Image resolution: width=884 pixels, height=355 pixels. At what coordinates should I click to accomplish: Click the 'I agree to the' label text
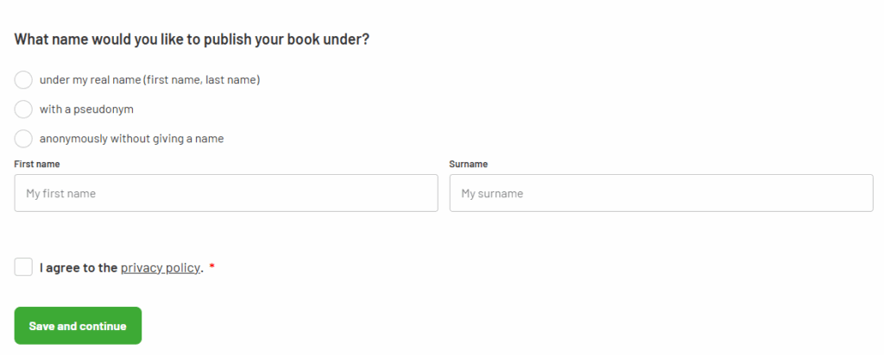(x=78, y=268)
